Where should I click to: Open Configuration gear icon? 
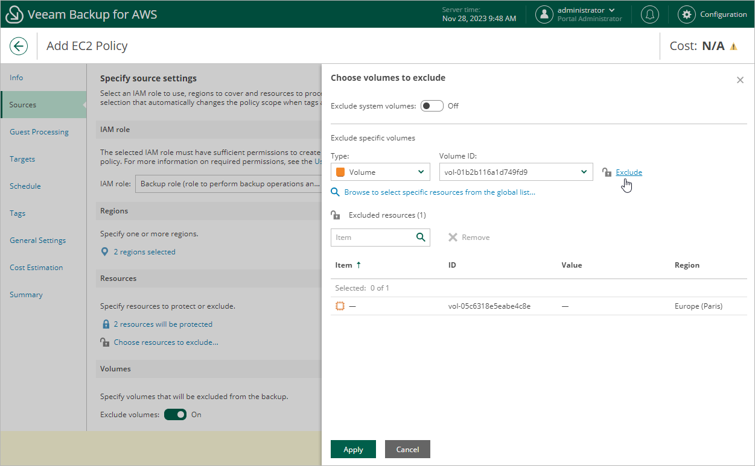coord(686,14)
